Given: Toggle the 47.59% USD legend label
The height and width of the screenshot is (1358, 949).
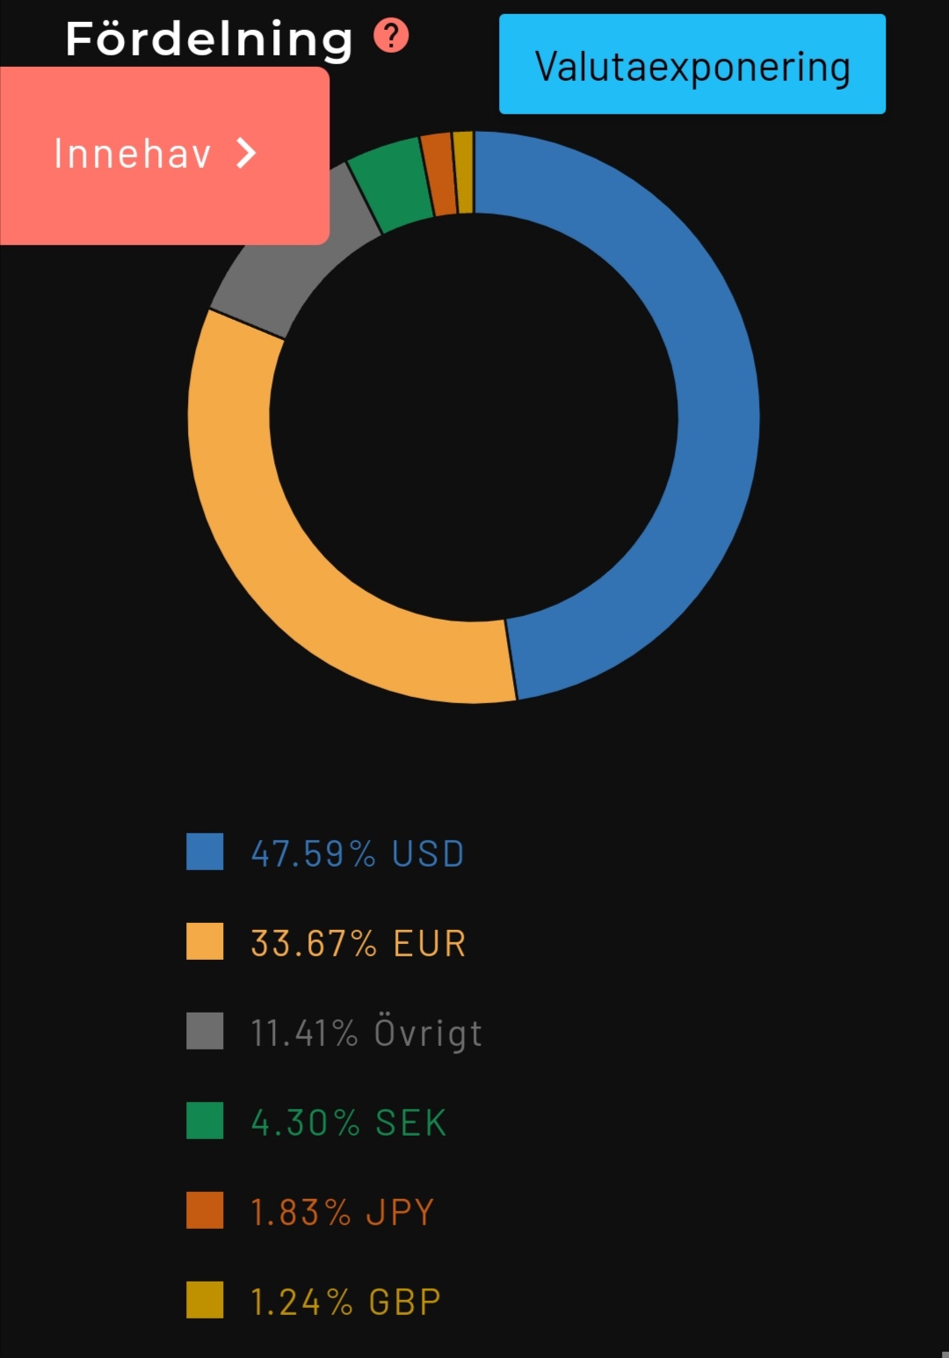Looking at the screenshot, I should [358, 853].
